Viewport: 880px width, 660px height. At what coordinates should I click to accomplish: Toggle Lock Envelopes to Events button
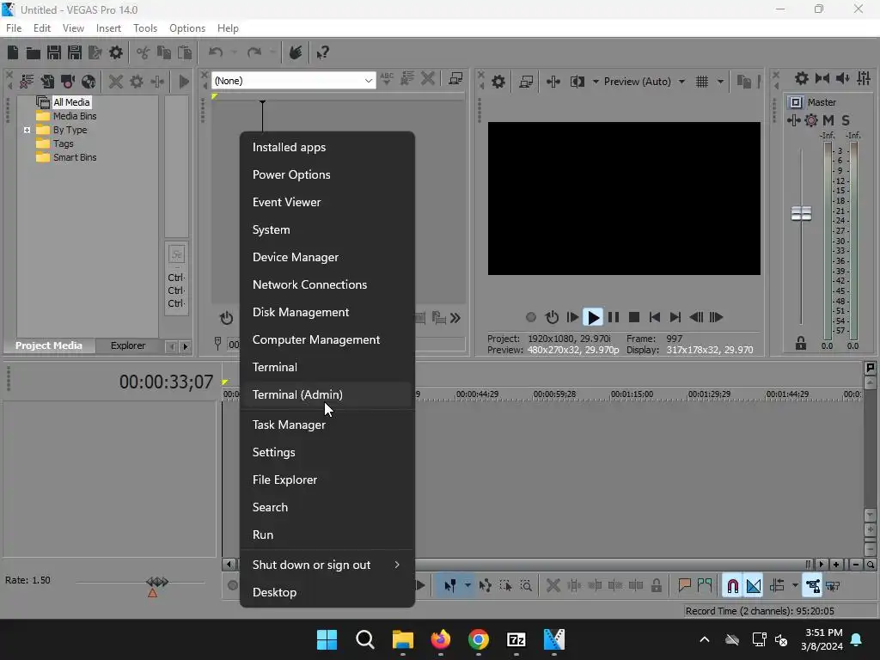click(812, 586)
